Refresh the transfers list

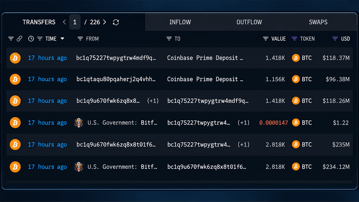[x=116, y=22]
